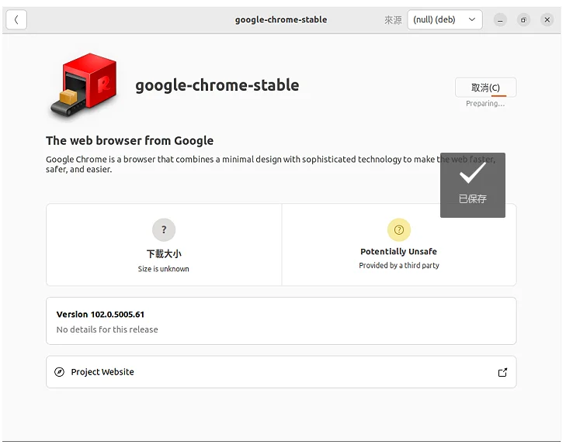The image size is (566, 448).
Task: Click the Google Chrome description paragraph
Action: click(270, 164)
